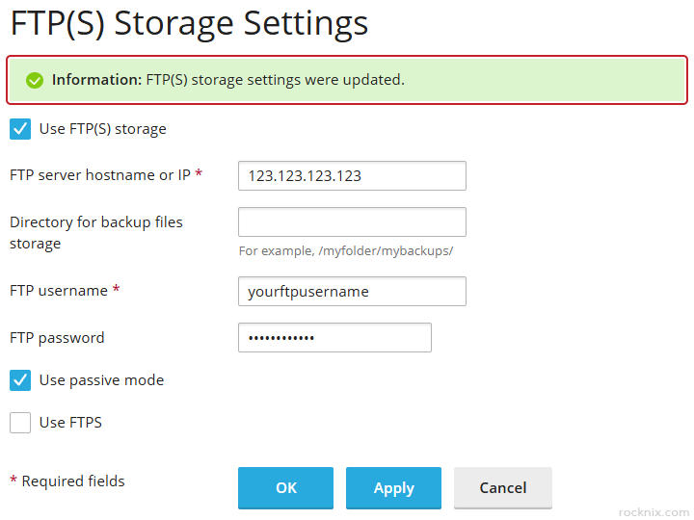
Task: Click the "Use FTPS" label text
Action: tap(70, 422)
